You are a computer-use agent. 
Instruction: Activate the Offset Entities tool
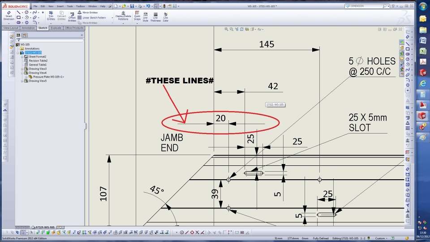pyautogui.click(x=72, y=17)
